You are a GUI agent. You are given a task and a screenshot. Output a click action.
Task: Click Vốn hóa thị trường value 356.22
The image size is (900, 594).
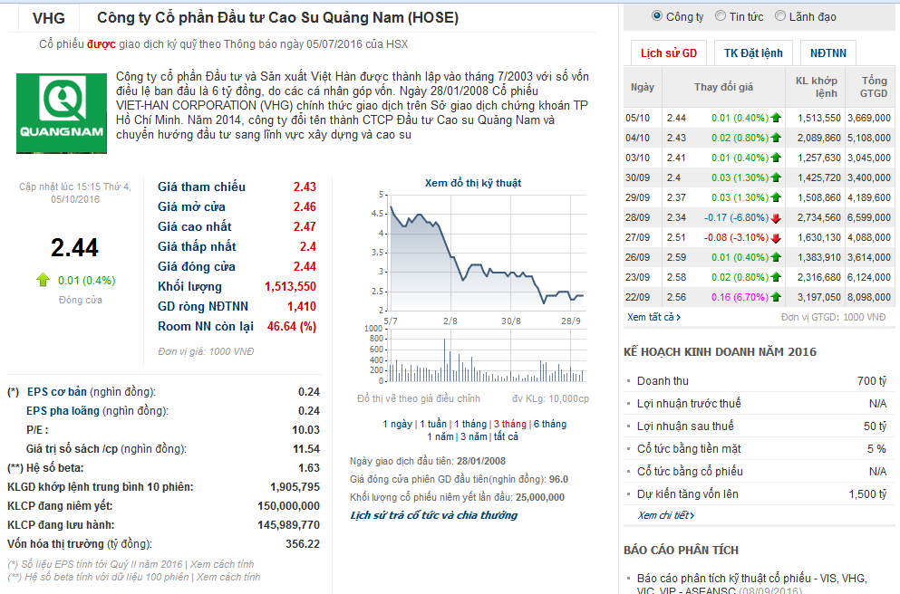coord(303,543)
